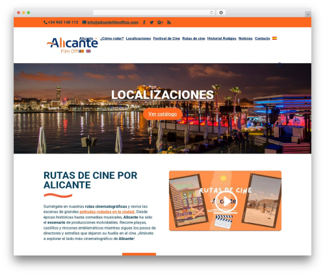325x275 pixels.
Task: Select the Valencian flag language icon
Action: 82,51
